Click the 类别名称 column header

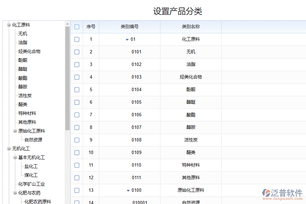(x=191, y=27)
